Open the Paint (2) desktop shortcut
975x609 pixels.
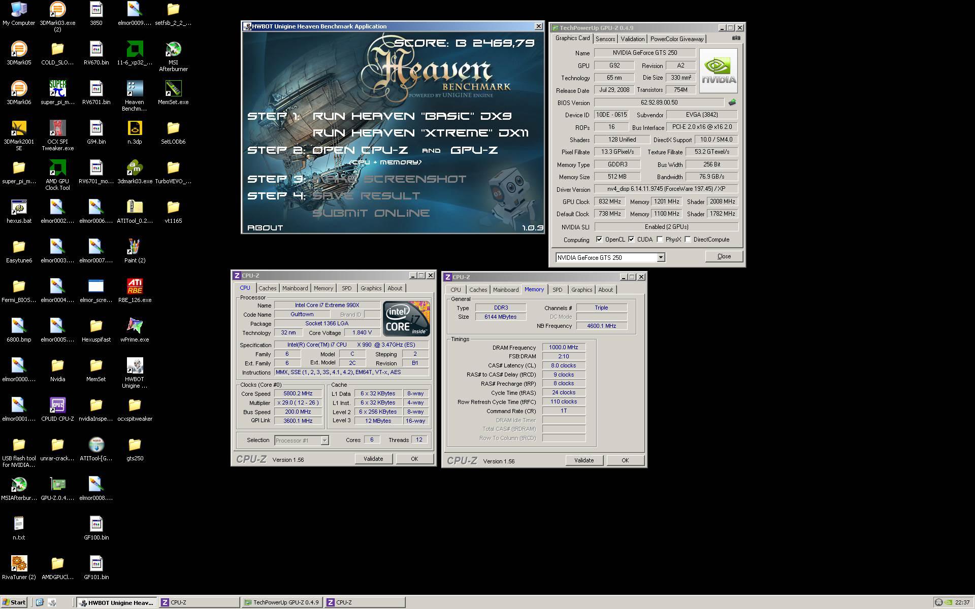(x=135, y=251)
